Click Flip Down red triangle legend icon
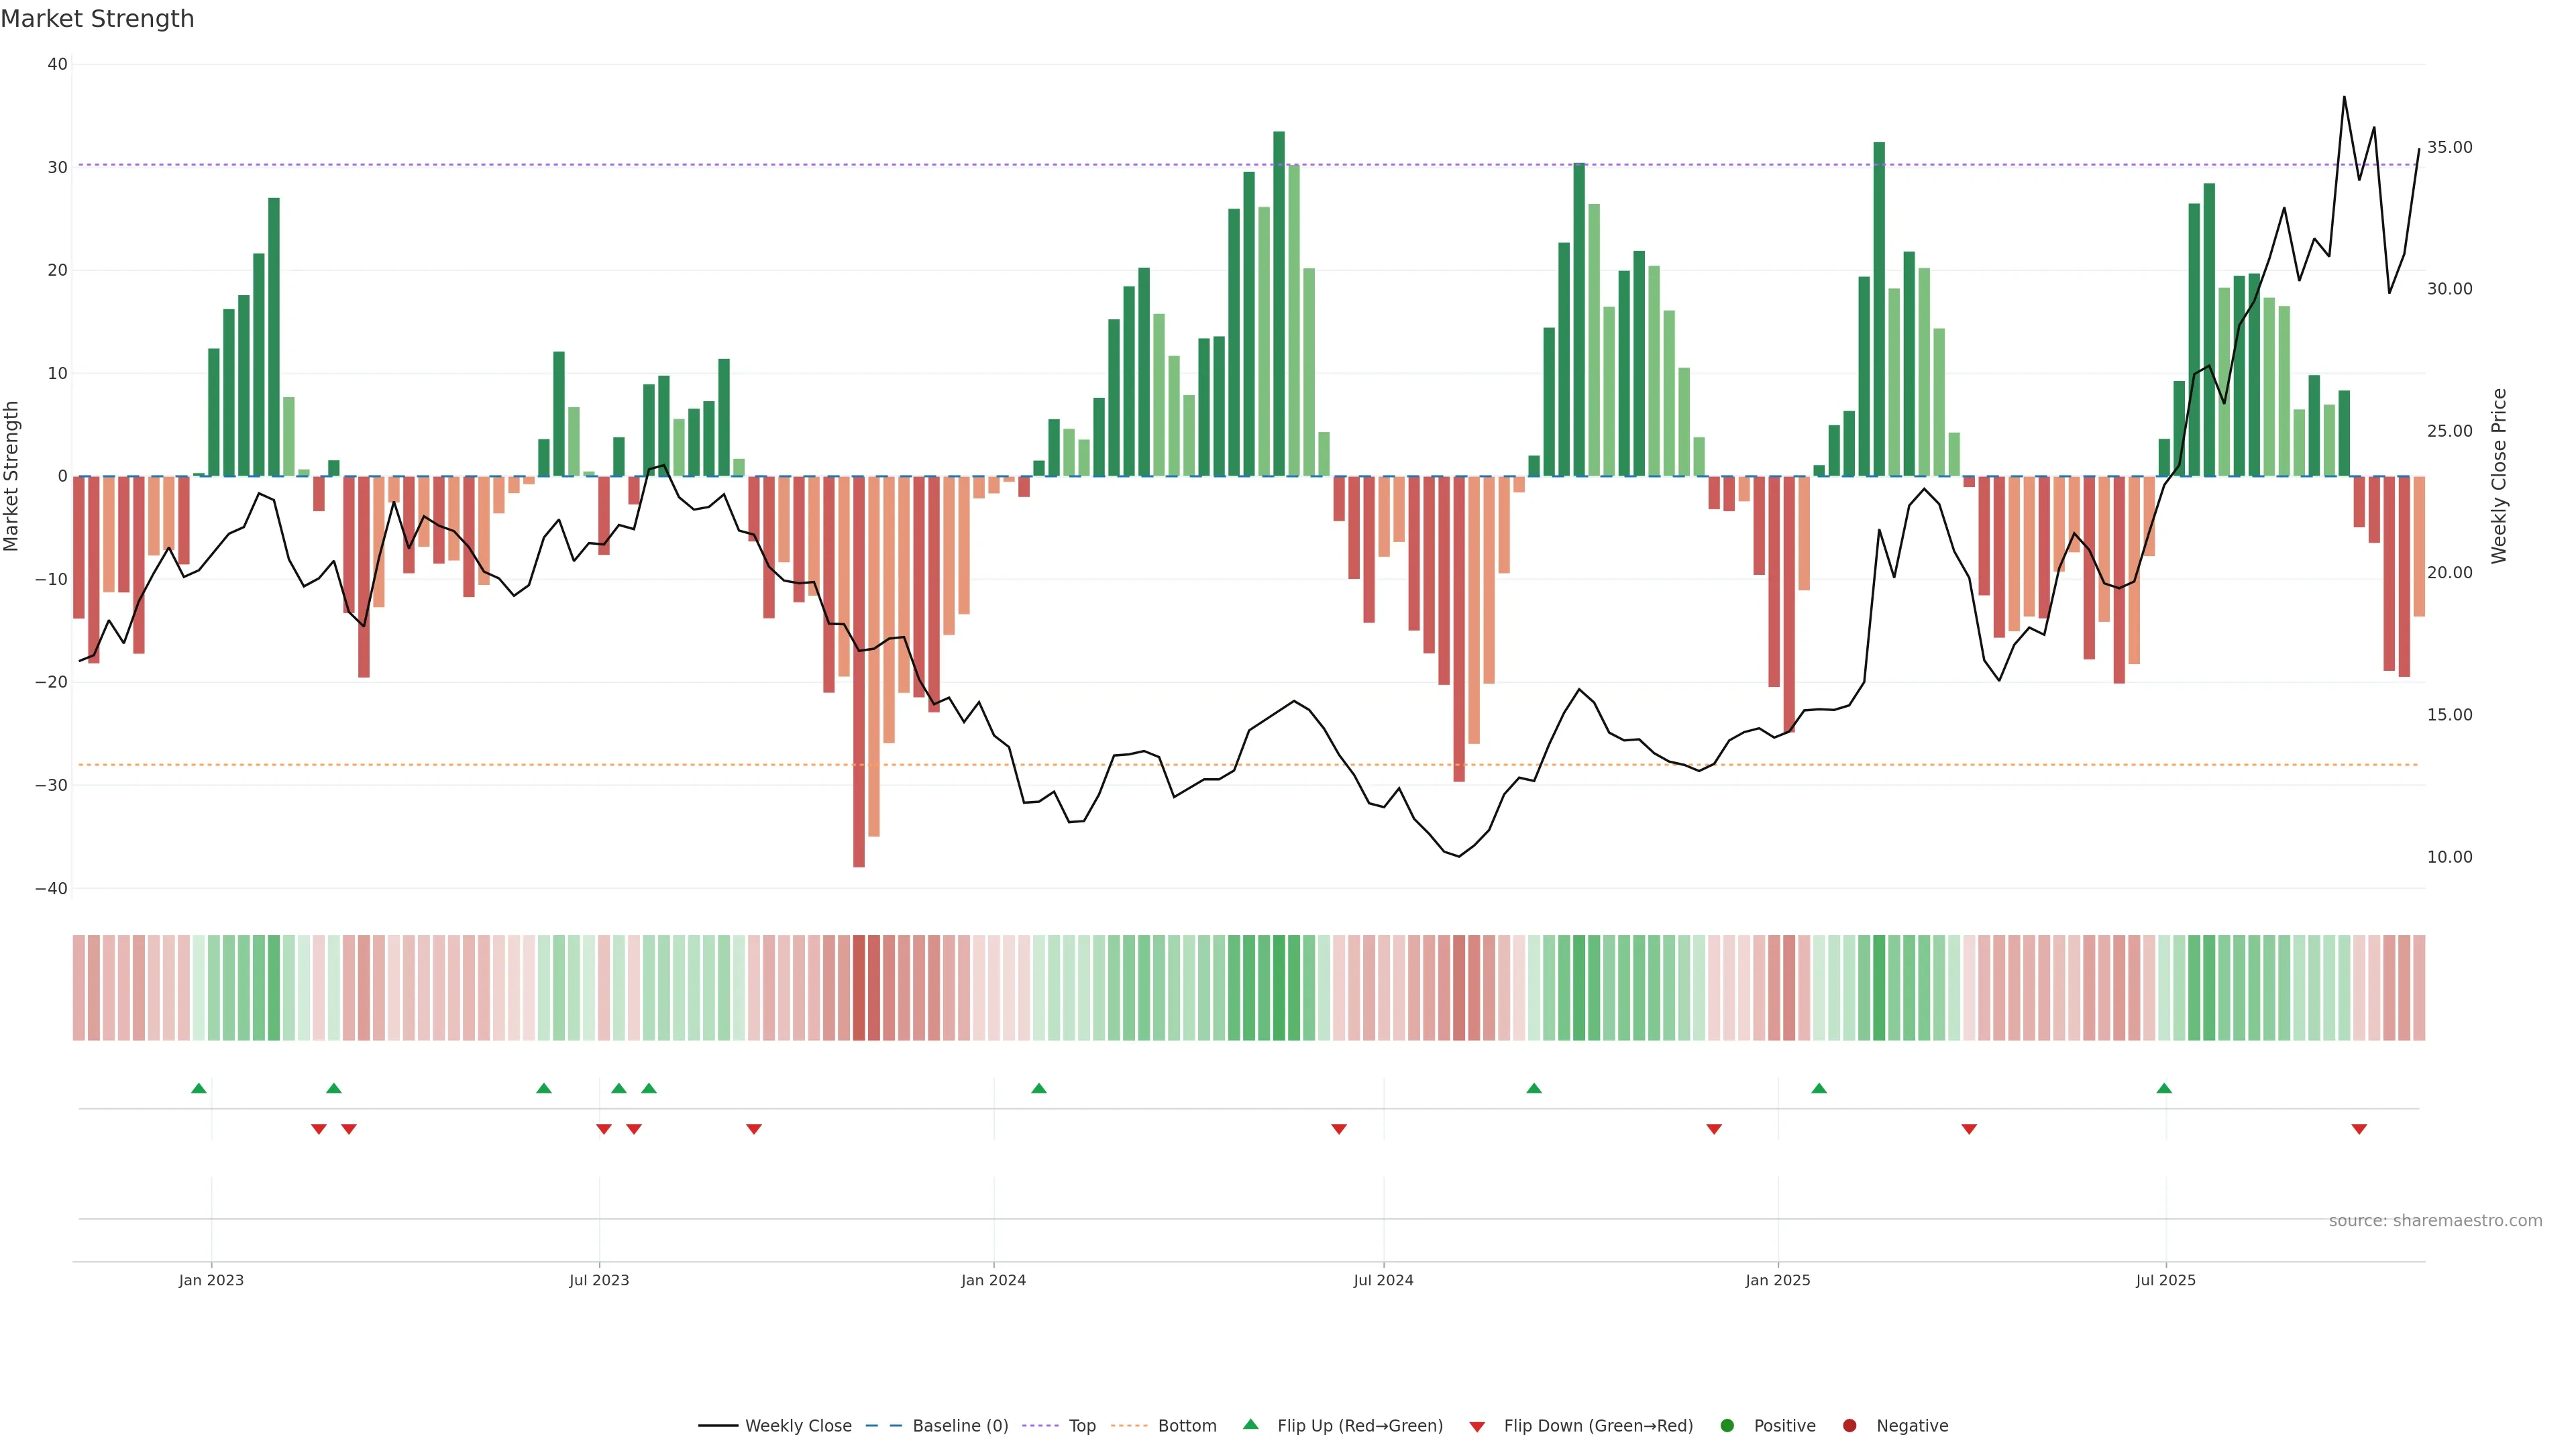2576x1449 pixels. 1477,1426
